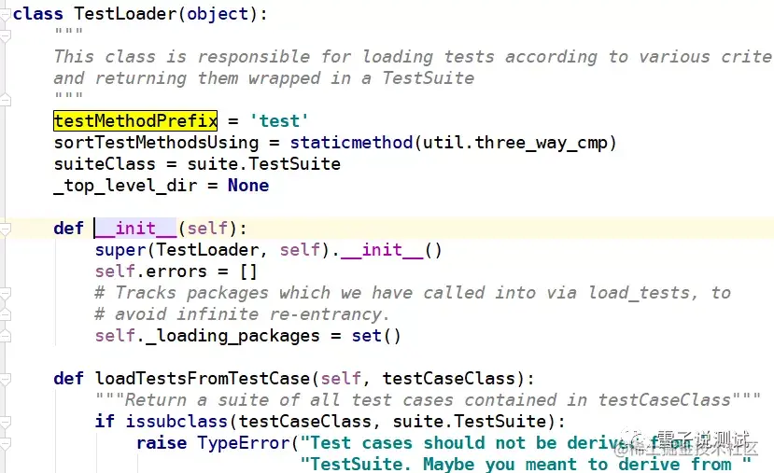Click comment '# avoid infinite re-entrancy.'

tap(243, 314)
